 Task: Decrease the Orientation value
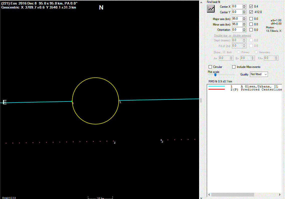point(244,31)
